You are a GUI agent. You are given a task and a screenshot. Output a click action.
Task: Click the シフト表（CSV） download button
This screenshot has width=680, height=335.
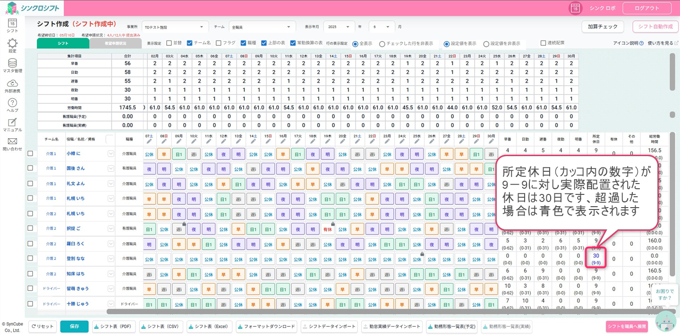point(161,327)
